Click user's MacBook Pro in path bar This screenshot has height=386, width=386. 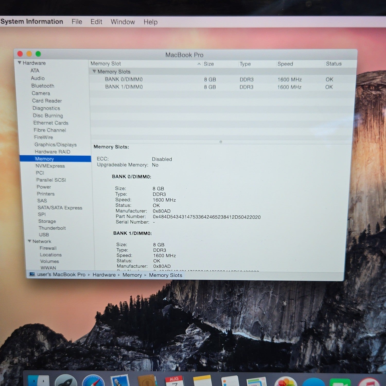pos(61,275)
